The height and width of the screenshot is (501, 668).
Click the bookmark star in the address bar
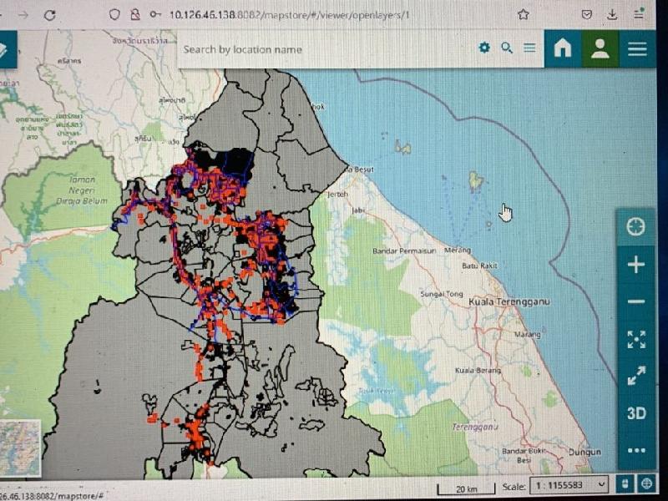[524, 14]
